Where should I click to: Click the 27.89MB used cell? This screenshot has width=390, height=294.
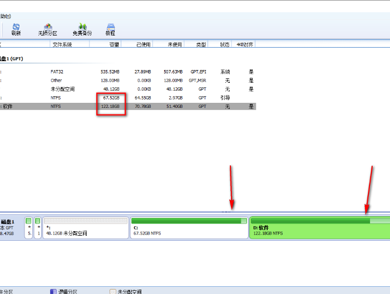(143, 72)
